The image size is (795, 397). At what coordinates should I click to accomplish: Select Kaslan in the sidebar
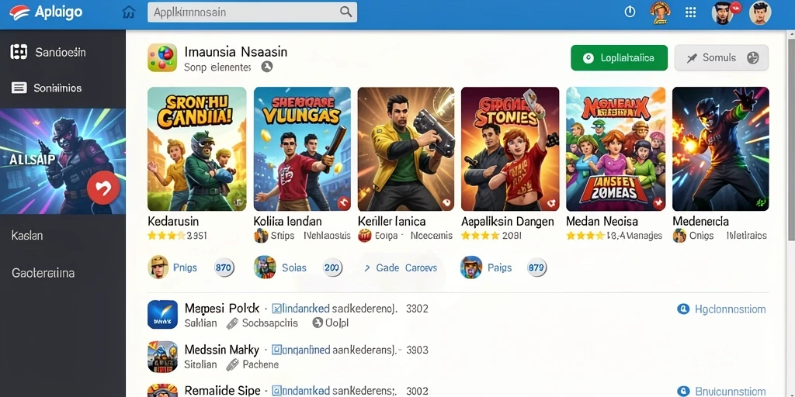27,236
